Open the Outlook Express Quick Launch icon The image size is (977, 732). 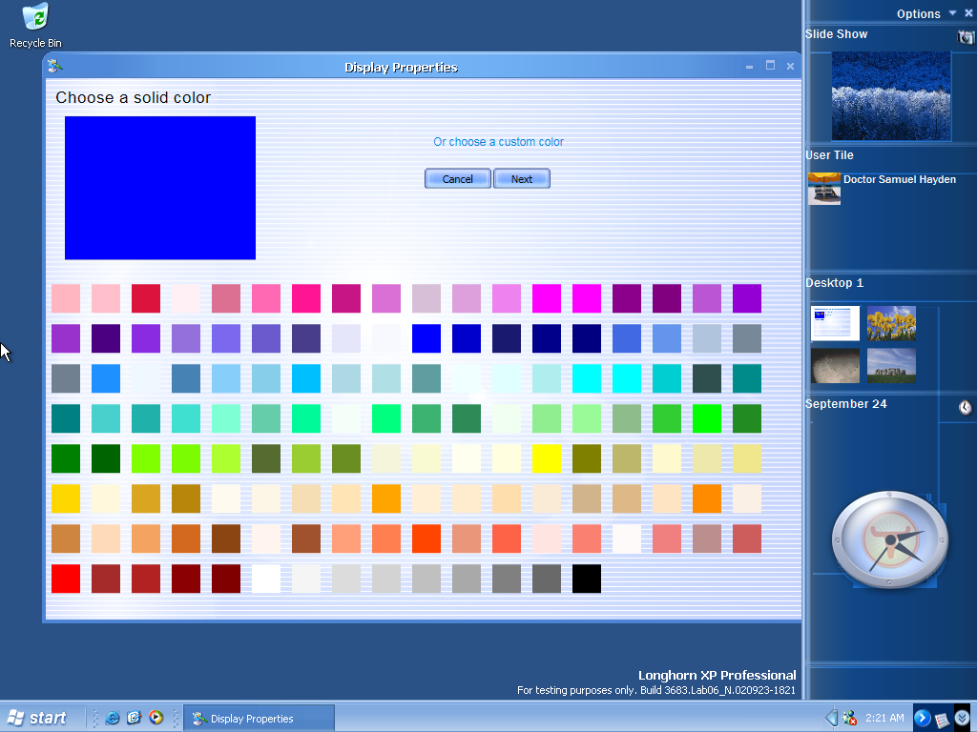point(135,719)
